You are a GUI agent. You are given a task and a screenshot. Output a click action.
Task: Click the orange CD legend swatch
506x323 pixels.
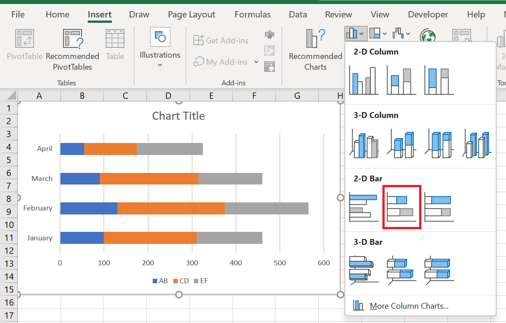pos(176,281)
